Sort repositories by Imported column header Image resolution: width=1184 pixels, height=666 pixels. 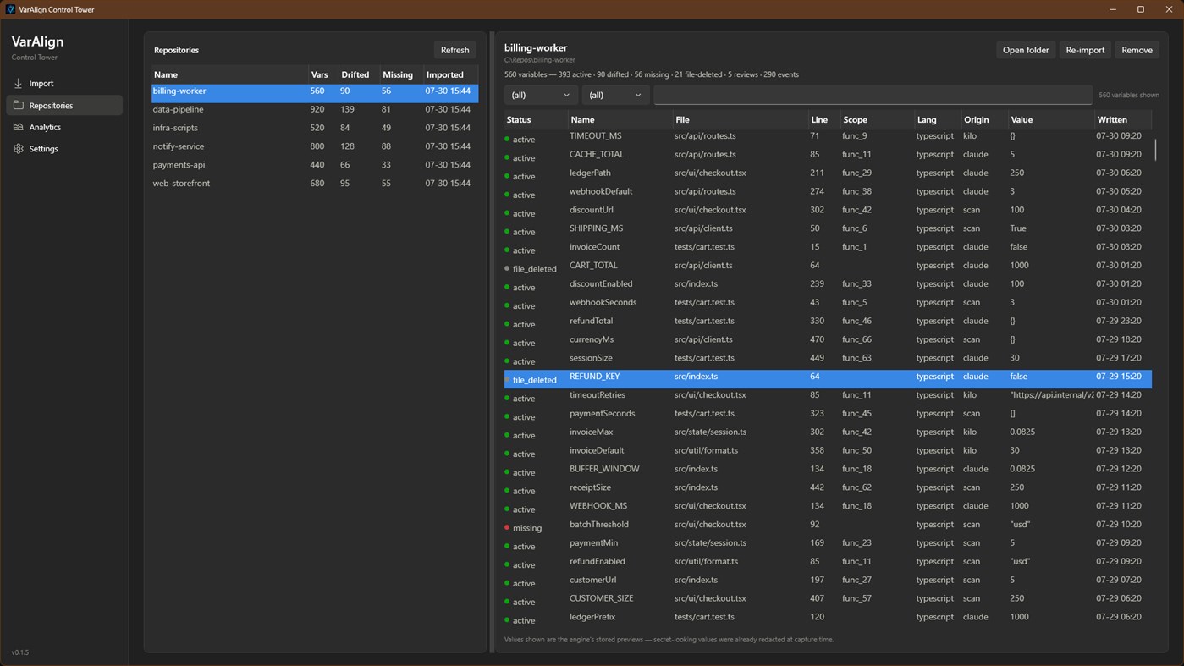click(x=450, y=74)
